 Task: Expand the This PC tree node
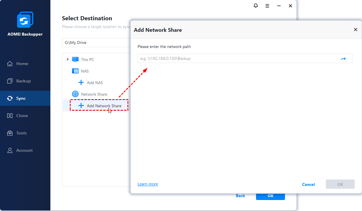pos(68,60)
